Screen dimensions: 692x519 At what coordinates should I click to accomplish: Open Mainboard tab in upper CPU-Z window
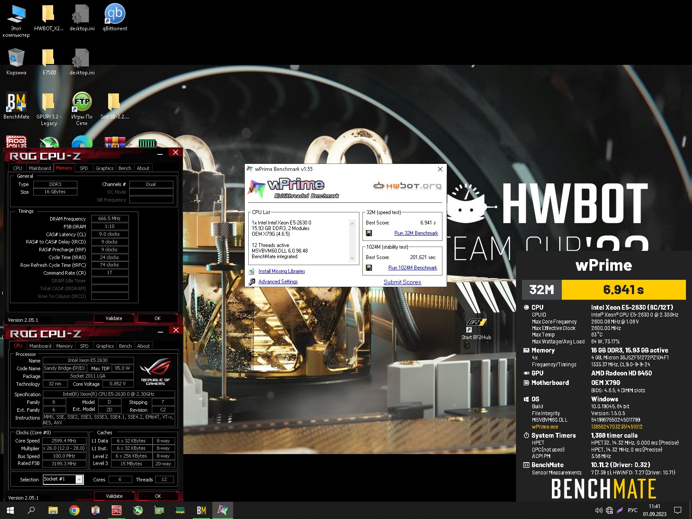click(40, 168)
